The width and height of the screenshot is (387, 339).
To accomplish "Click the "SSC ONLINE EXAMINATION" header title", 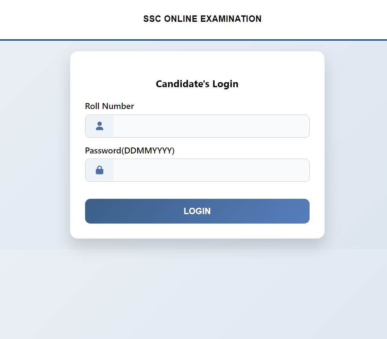I will (202, 19).
